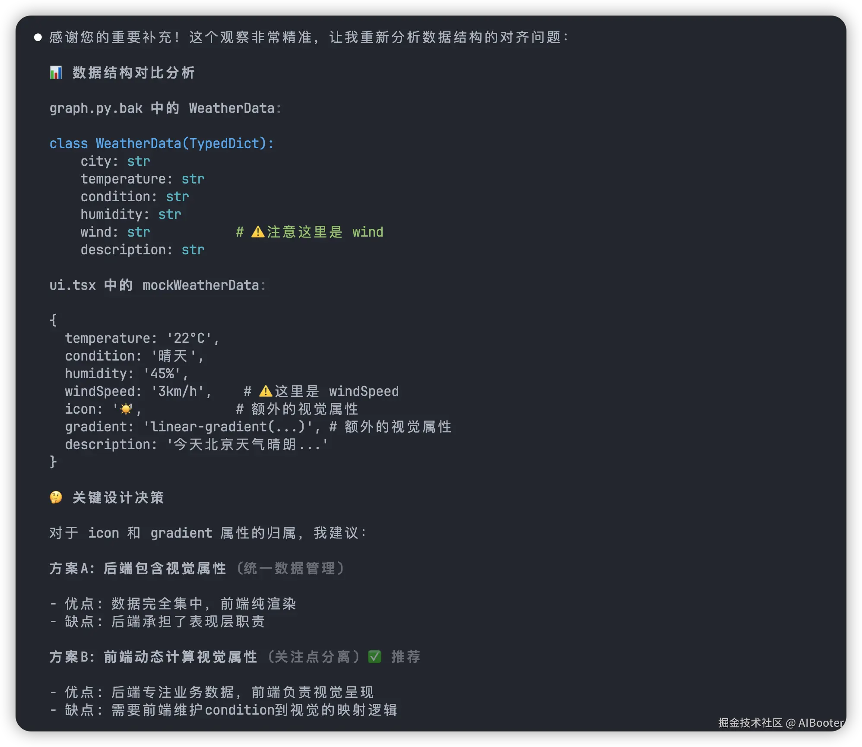Click the class WeatherData(TypedDict) line
The image size is (862, 747).
[162, 143]
